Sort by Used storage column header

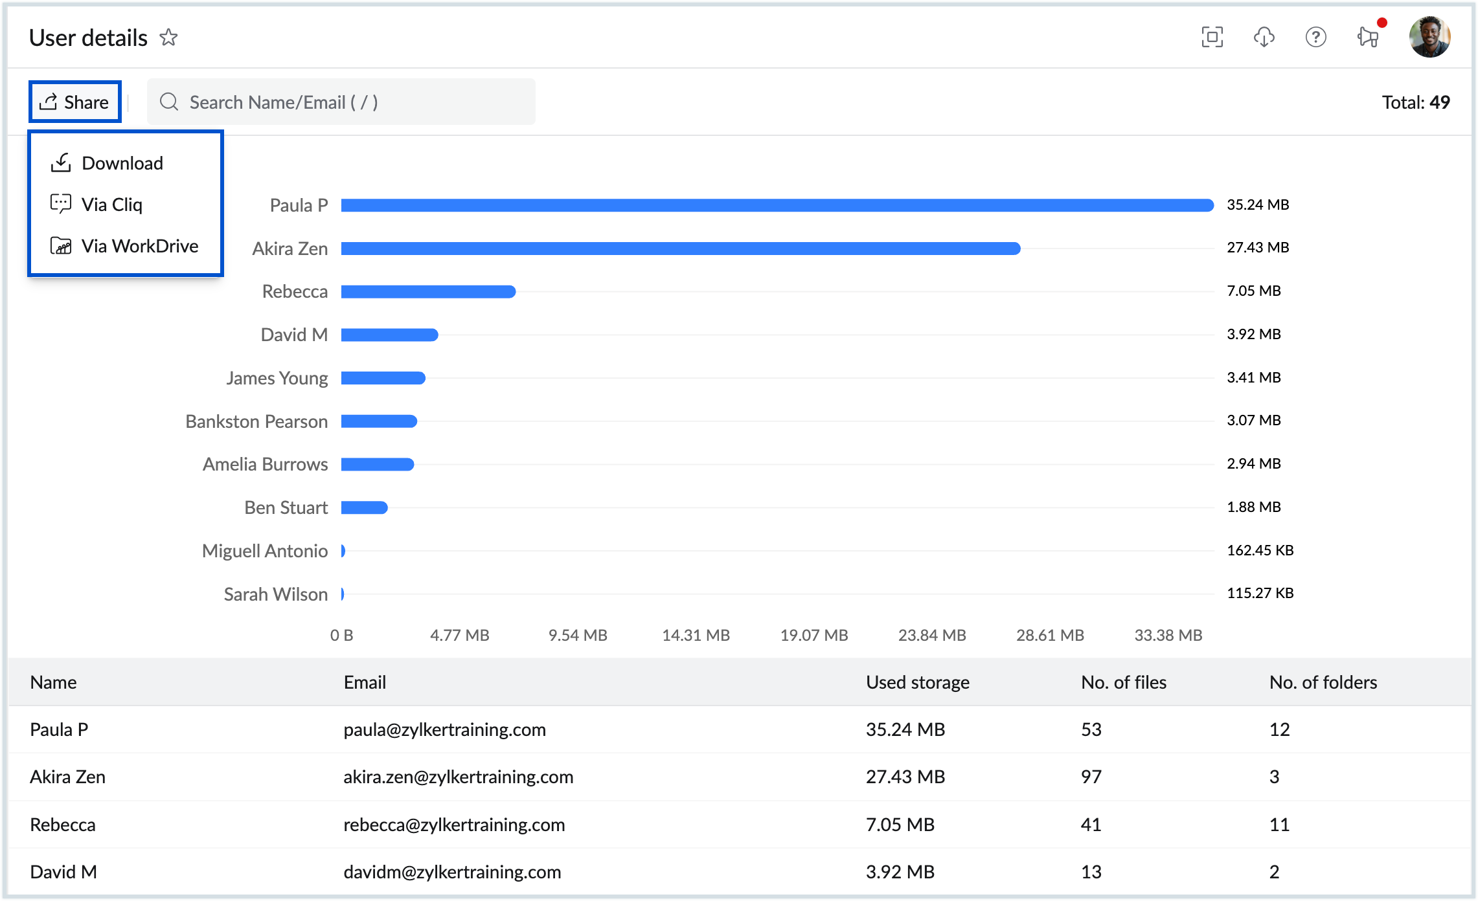pyautogui.click(x=917, y=682)
